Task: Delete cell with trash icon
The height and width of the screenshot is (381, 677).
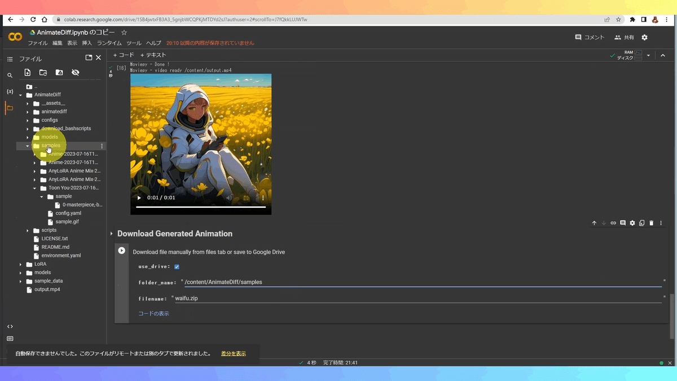Action: [652, 223]
